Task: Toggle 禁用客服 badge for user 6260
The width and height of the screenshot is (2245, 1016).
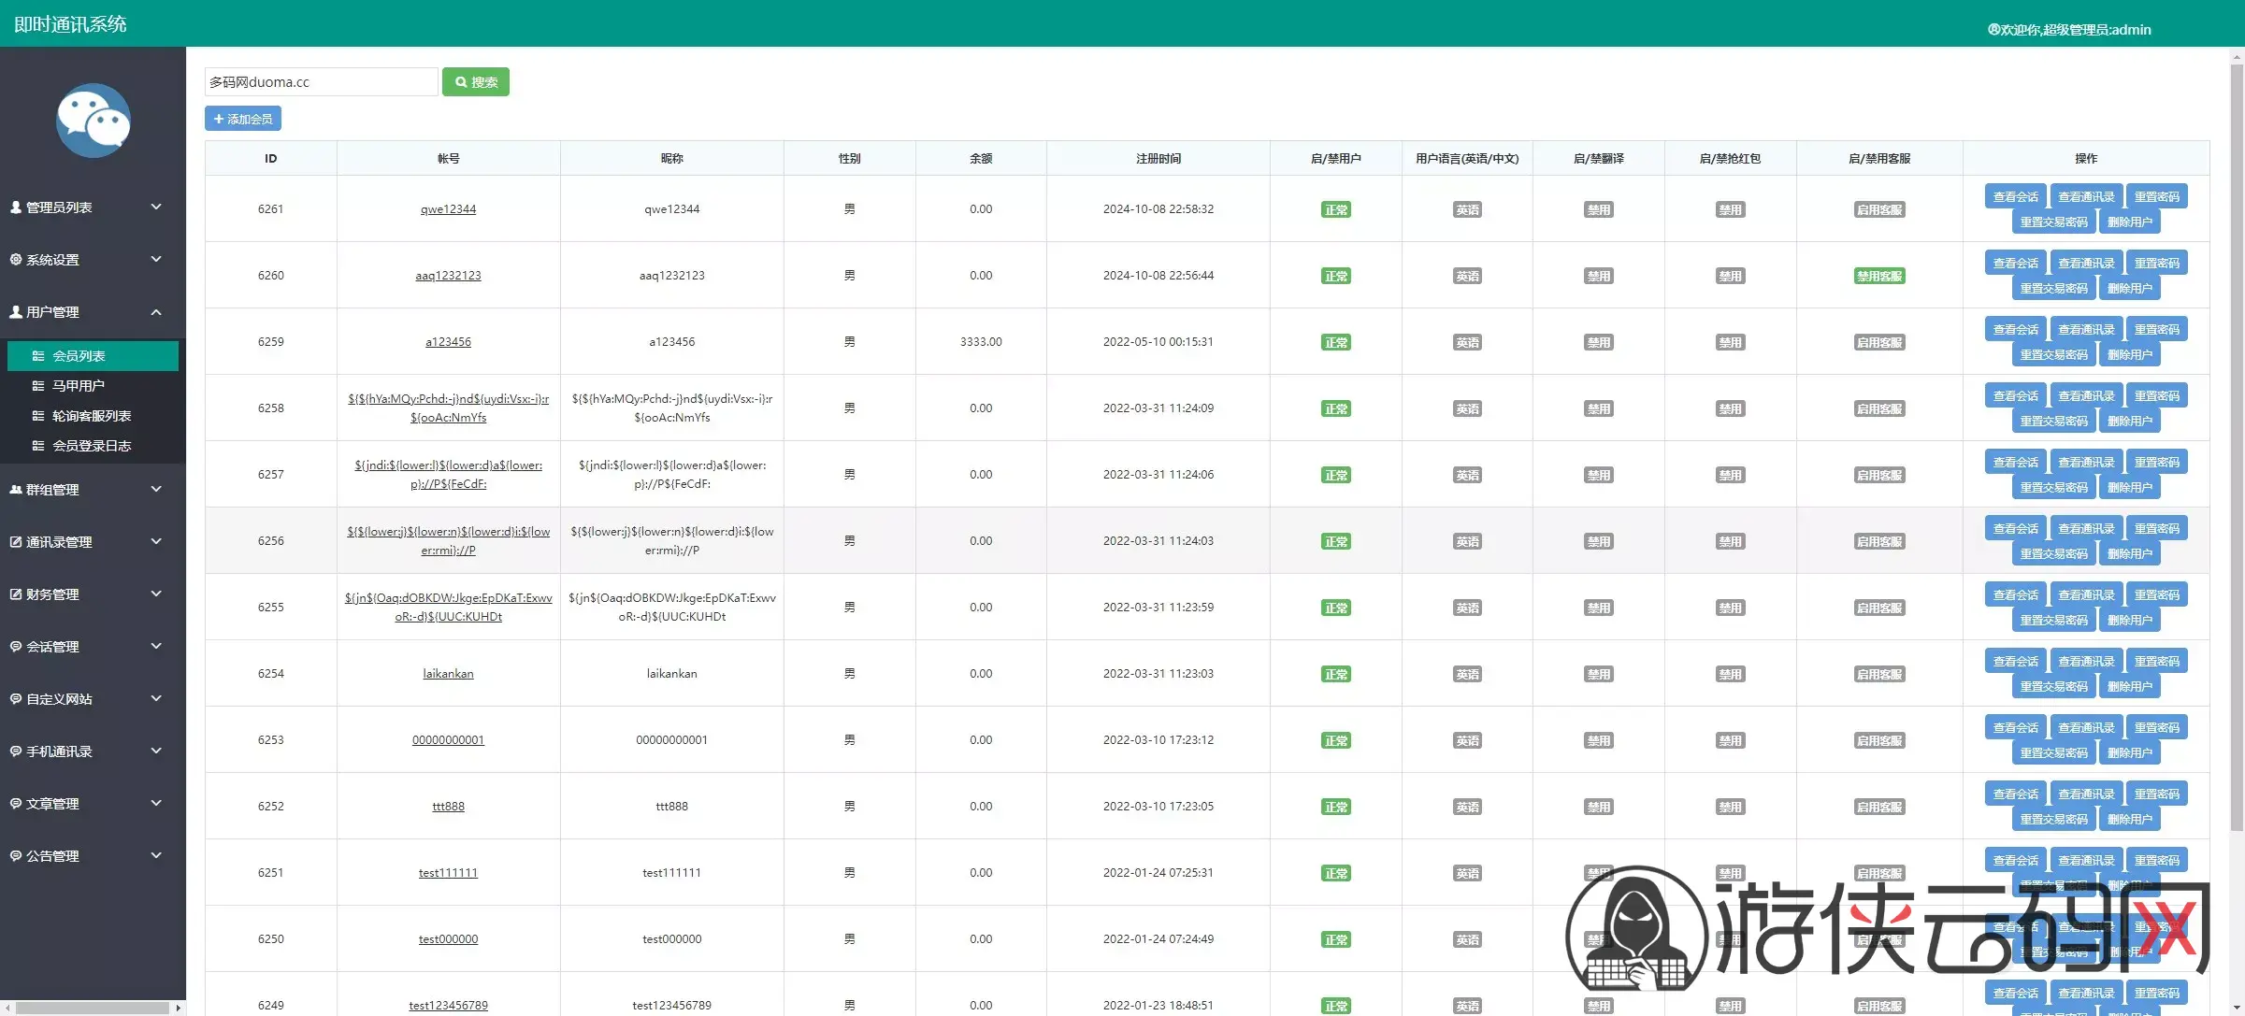Action: pos(1879,276)
